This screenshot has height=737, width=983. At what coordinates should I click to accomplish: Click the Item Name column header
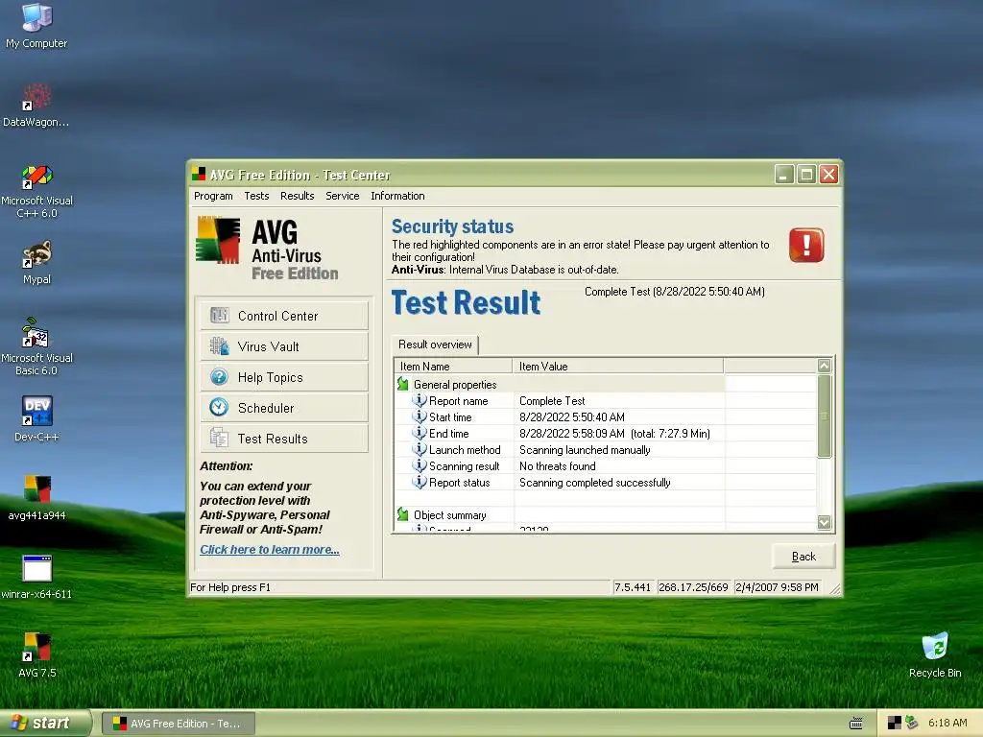coord(453,366)
